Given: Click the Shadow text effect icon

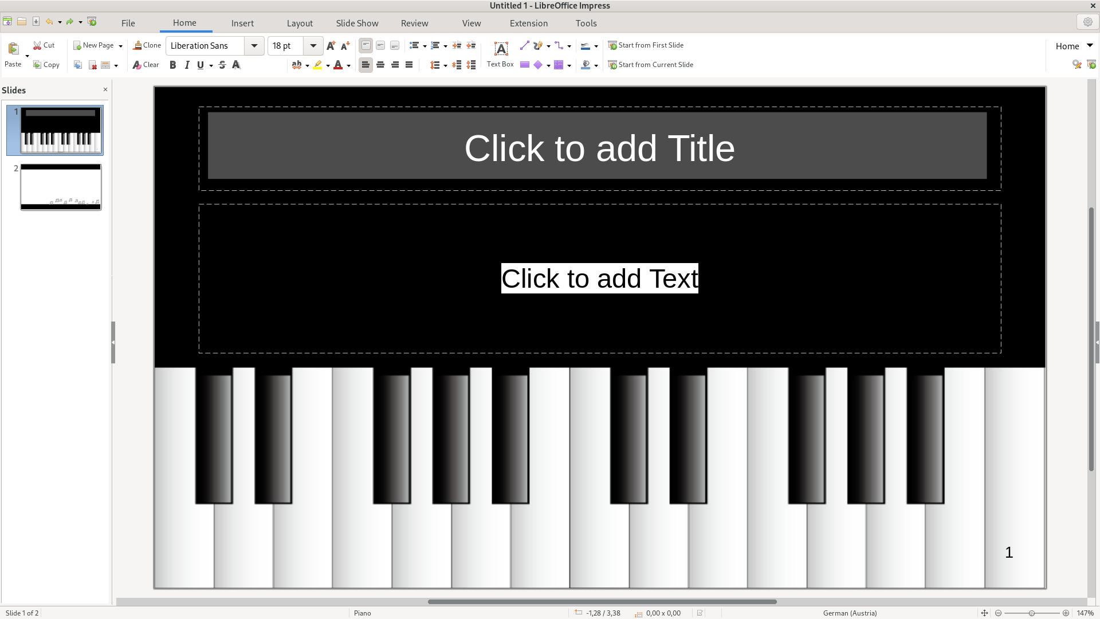Looking at the screenshot, I should (236, 65).
